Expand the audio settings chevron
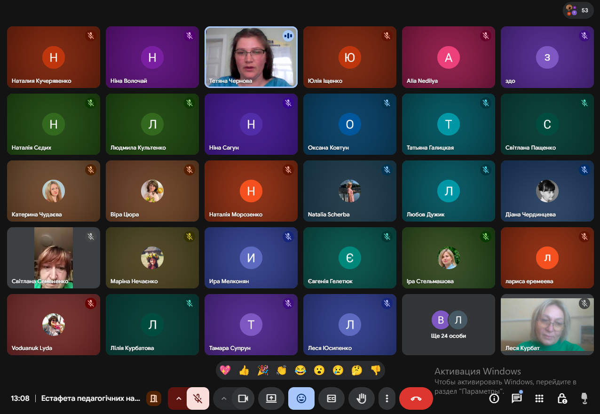Screen dimensions: 600x414 [178, 398]
